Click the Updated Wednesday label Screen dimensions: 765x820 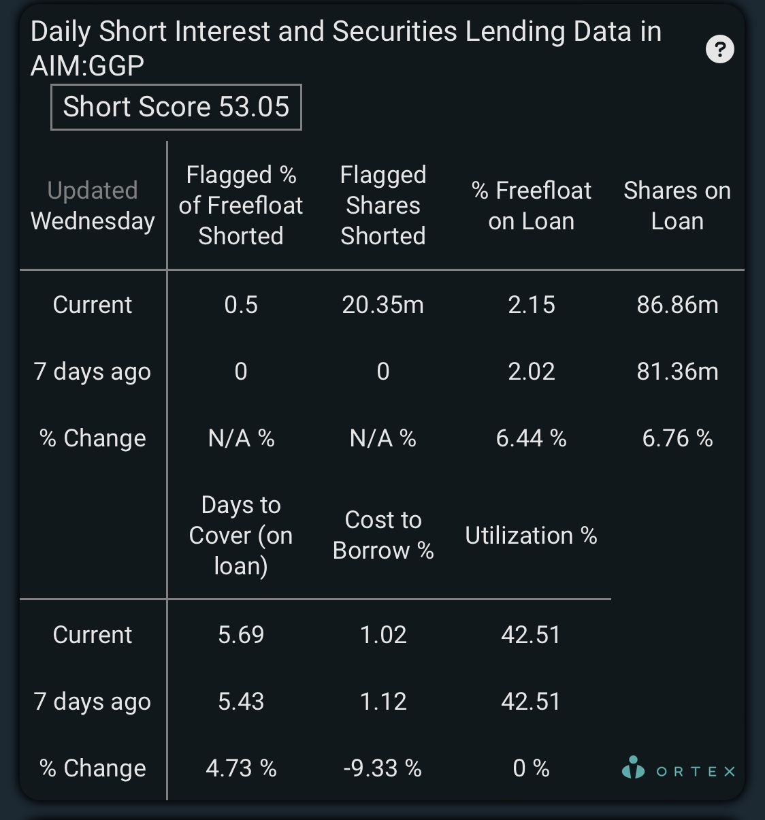tap(93, 206)
